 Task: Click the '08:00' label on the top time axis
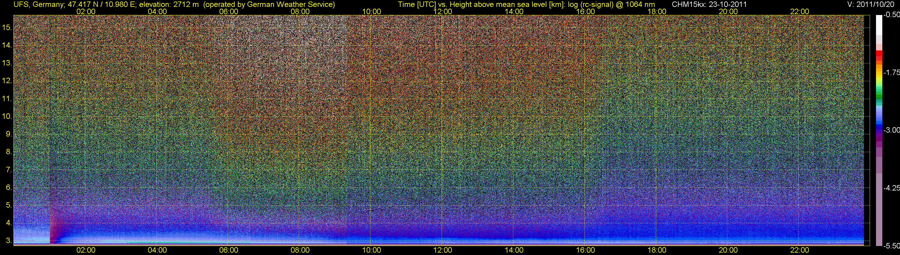(x=300, y=11)
